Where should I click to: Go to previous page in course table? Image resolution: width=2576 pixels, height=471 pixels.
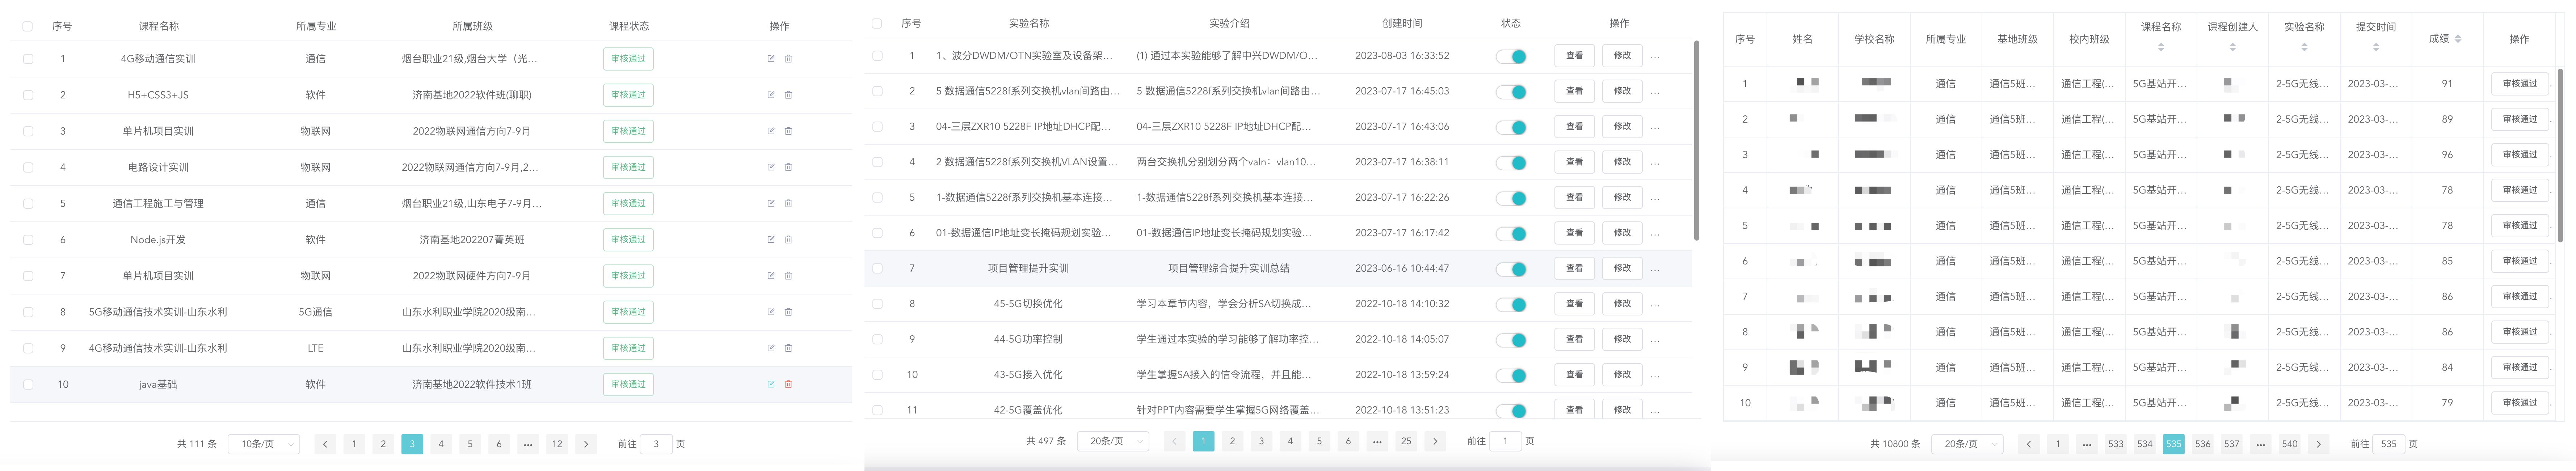(x=325, y=444)
